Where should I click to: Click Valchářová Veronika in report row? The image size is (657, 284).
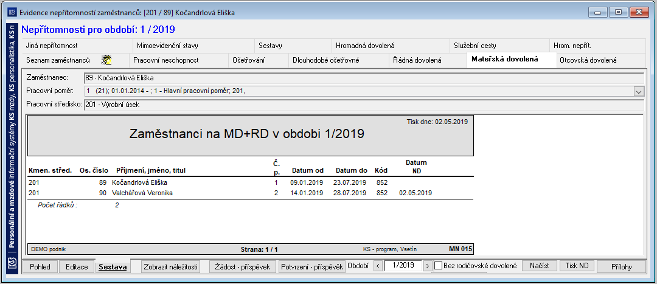[142, 193]
